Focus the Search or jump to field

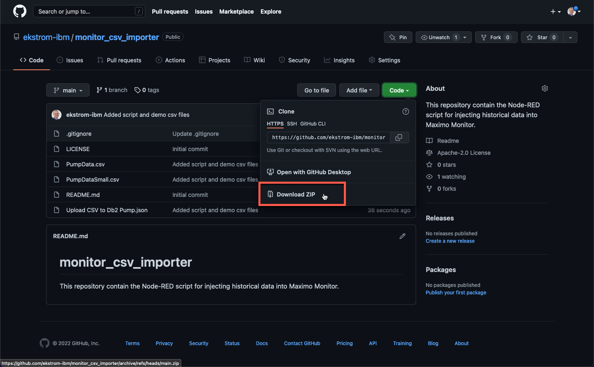click(89, 11)
